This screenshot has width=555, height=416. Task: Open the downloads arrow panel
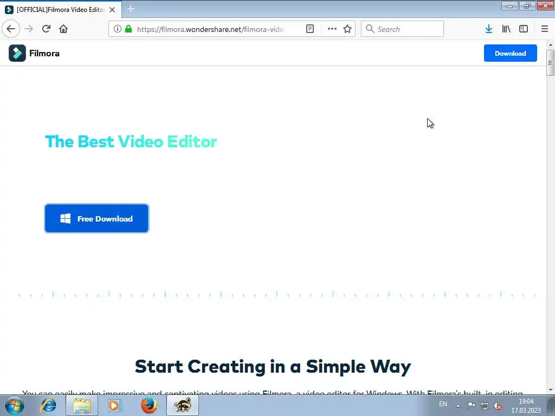point(489,29)
